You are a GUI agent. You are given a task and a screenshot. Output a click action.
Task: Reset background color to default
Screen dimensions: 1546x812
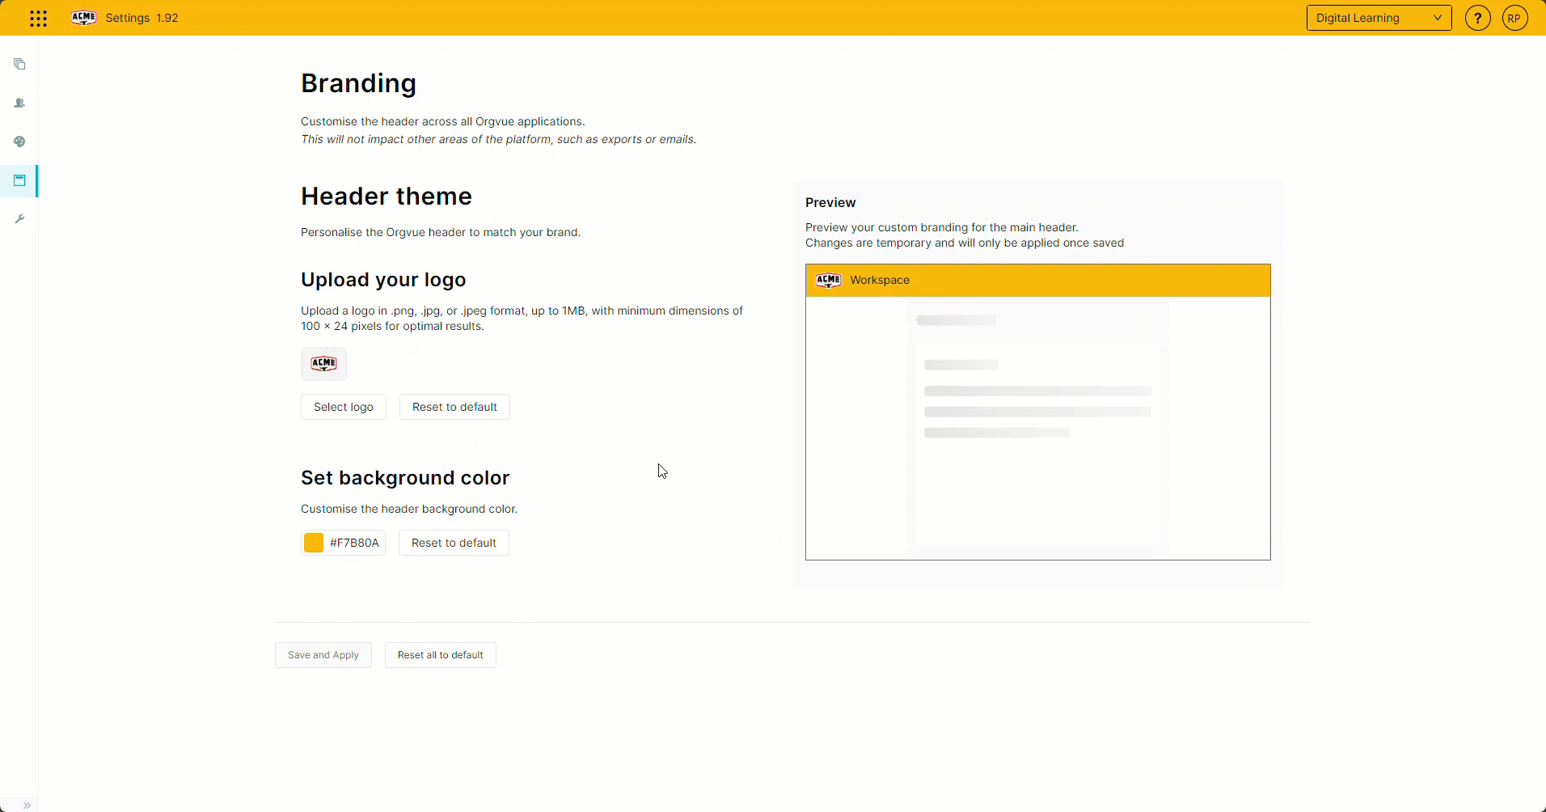tap(454, 543)
